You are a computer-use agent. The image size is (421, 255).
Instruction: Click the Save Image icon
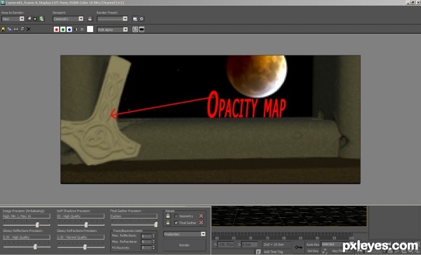[x=4, y=29]
